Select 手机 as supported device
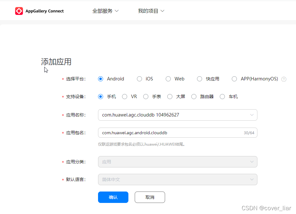296x214 pixels. coord(101,97)
